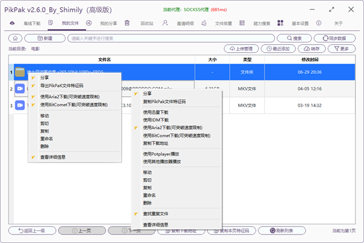Viewport: 364px width, 243px height.
Task: Toggle fullscreen with the expand arrows icon
Action: click(331, 10)
